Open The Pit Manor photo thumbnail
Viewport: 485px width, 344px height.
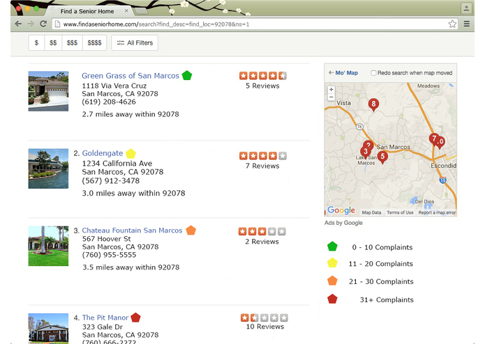point(48,328)
